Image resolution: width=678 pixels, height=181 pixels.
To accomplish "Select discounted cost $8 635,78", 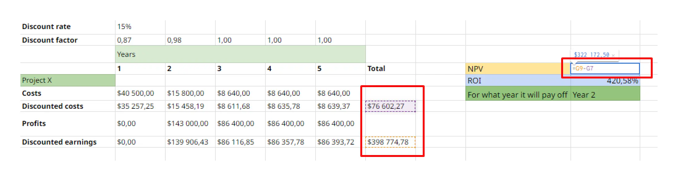I will click(x=290, y=106).
